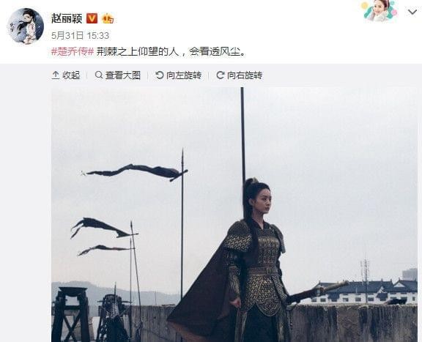Click the white buildings in the photo

365,292
